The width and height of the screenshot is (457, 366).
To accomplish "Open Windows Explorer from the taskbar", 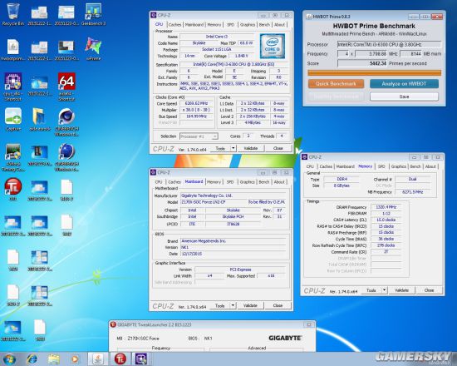I will pyautogui.click(x=54, y=359).
